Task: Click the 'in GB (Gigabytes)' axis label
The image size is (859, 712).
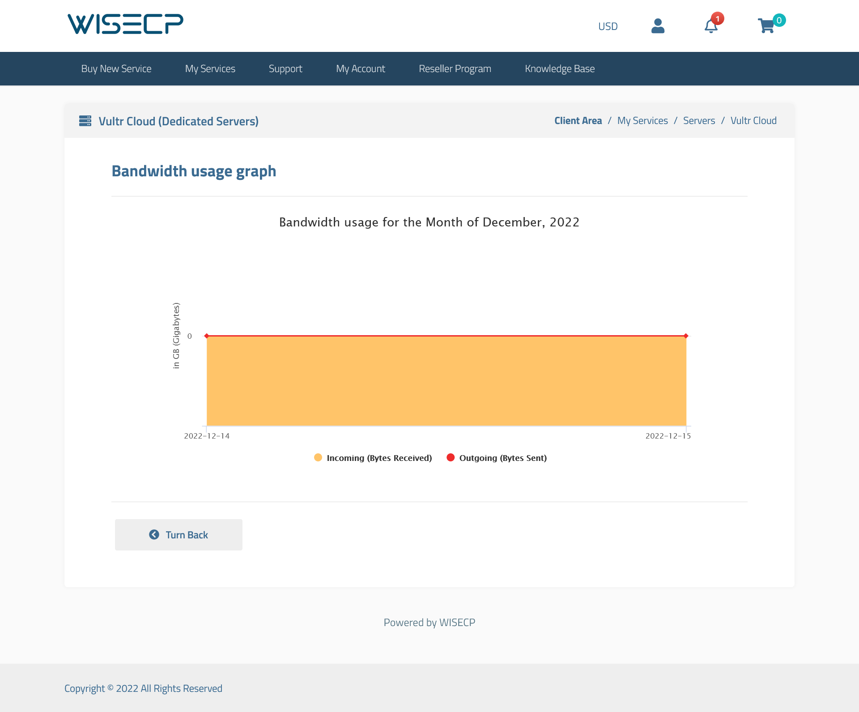Action: click(x=176, y=336)
